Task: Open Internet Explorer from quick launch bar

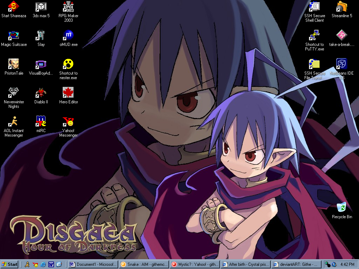Action: coord(43,265)
